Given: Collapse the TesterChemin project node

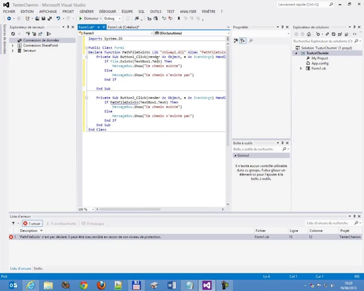Looking at the screenshot, I should (296, 53).
